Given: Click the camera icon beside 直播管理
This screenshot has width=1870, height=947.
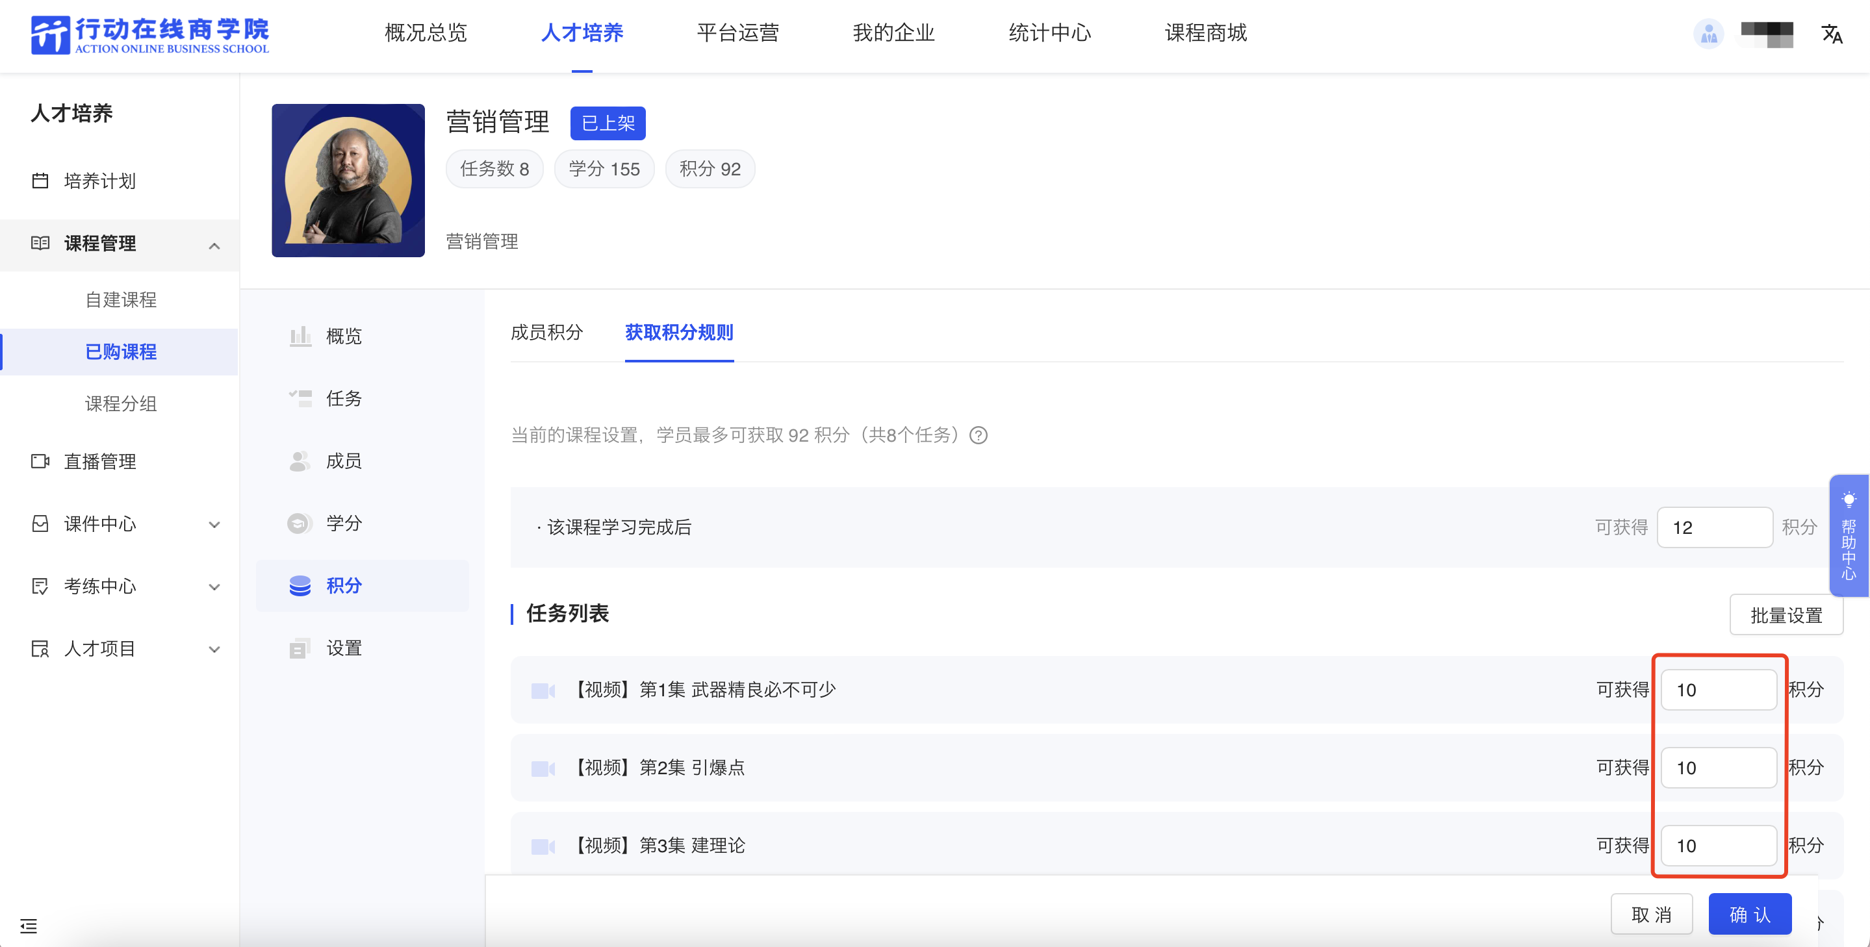Looking at the screenshot, I should [41, 462].
